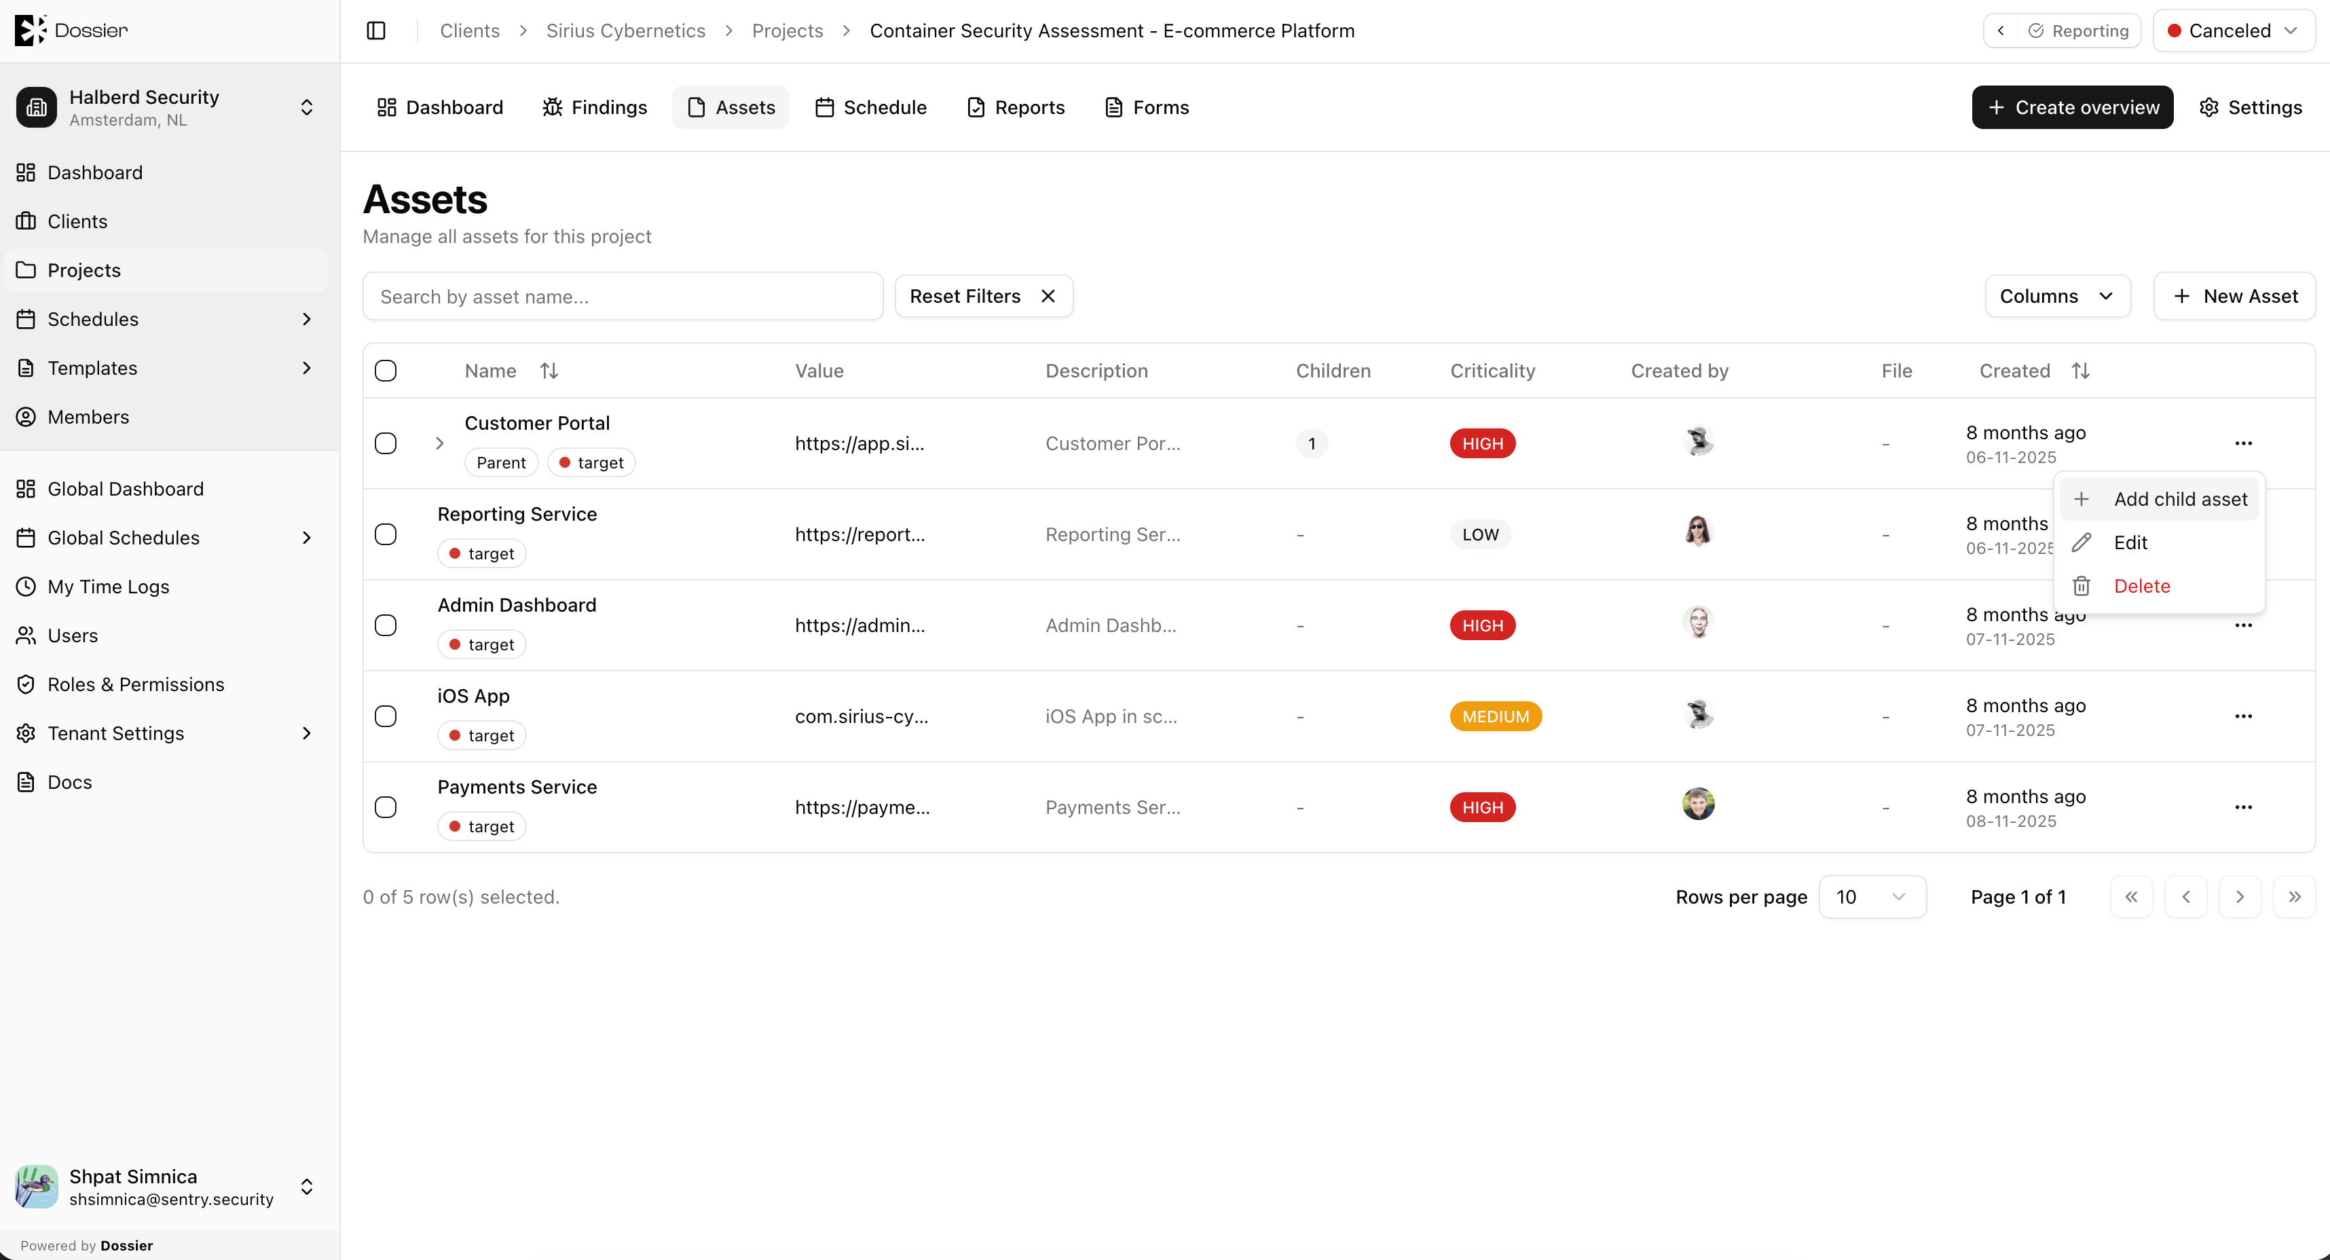Viewport: 2330px width, 1260px height.
Task: Choose Edit from context menu
Action: click(2159, 542)
